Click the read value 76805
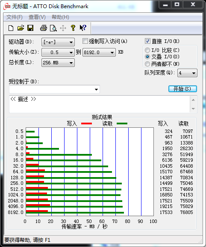The height and width of the screenshot is (247, 206). 186,212
